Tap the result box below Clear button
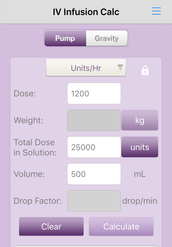This screenshot has width=172, height=247. pos(86,246)
